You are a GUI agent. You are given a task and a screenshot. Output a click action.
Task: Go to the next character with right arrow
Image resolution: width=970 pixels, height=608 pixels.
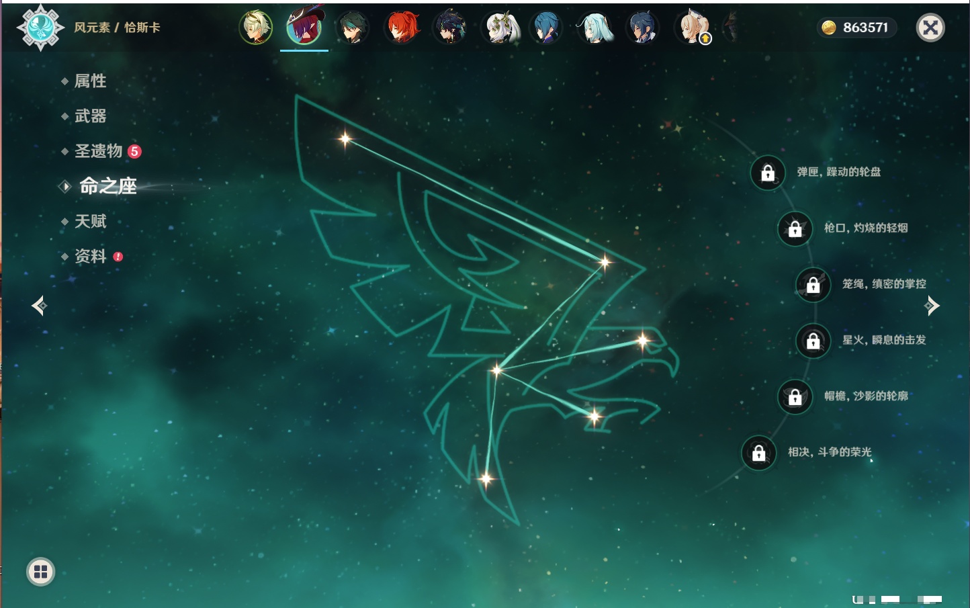pos(932,306)
